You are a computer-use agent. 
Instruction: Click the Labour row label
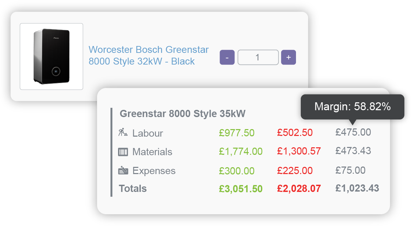pos(148,133)
